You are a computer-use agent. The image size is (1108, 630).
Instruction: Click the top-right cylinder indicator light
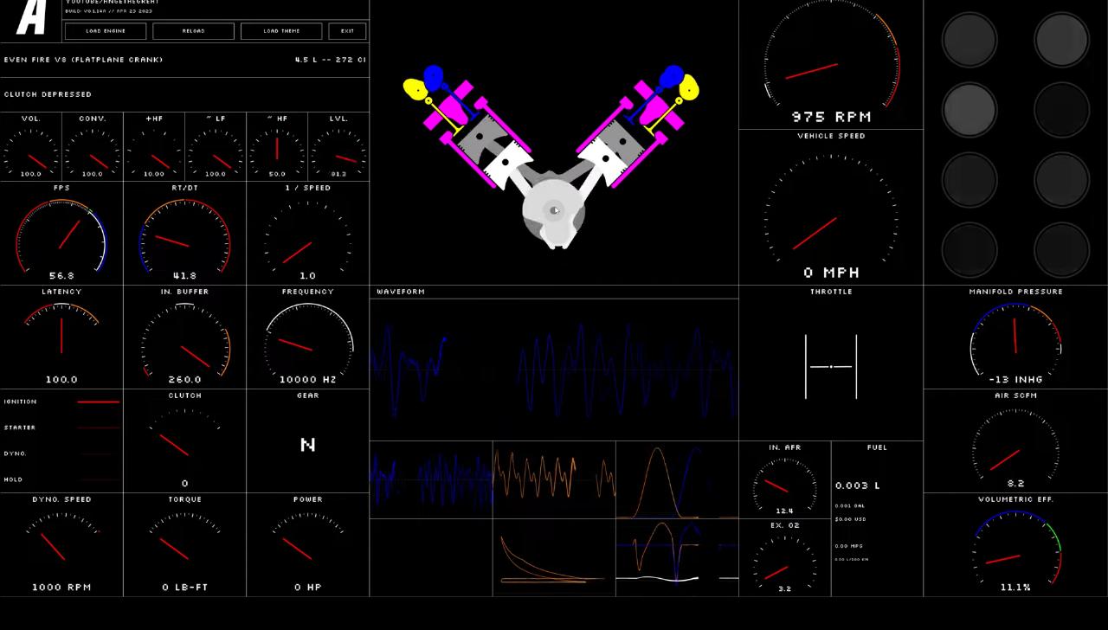click(1061, 39)
